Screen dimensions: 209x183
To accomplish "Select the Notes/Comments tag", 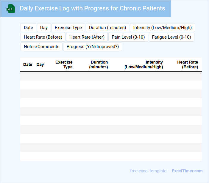I will tap(41, 47).
